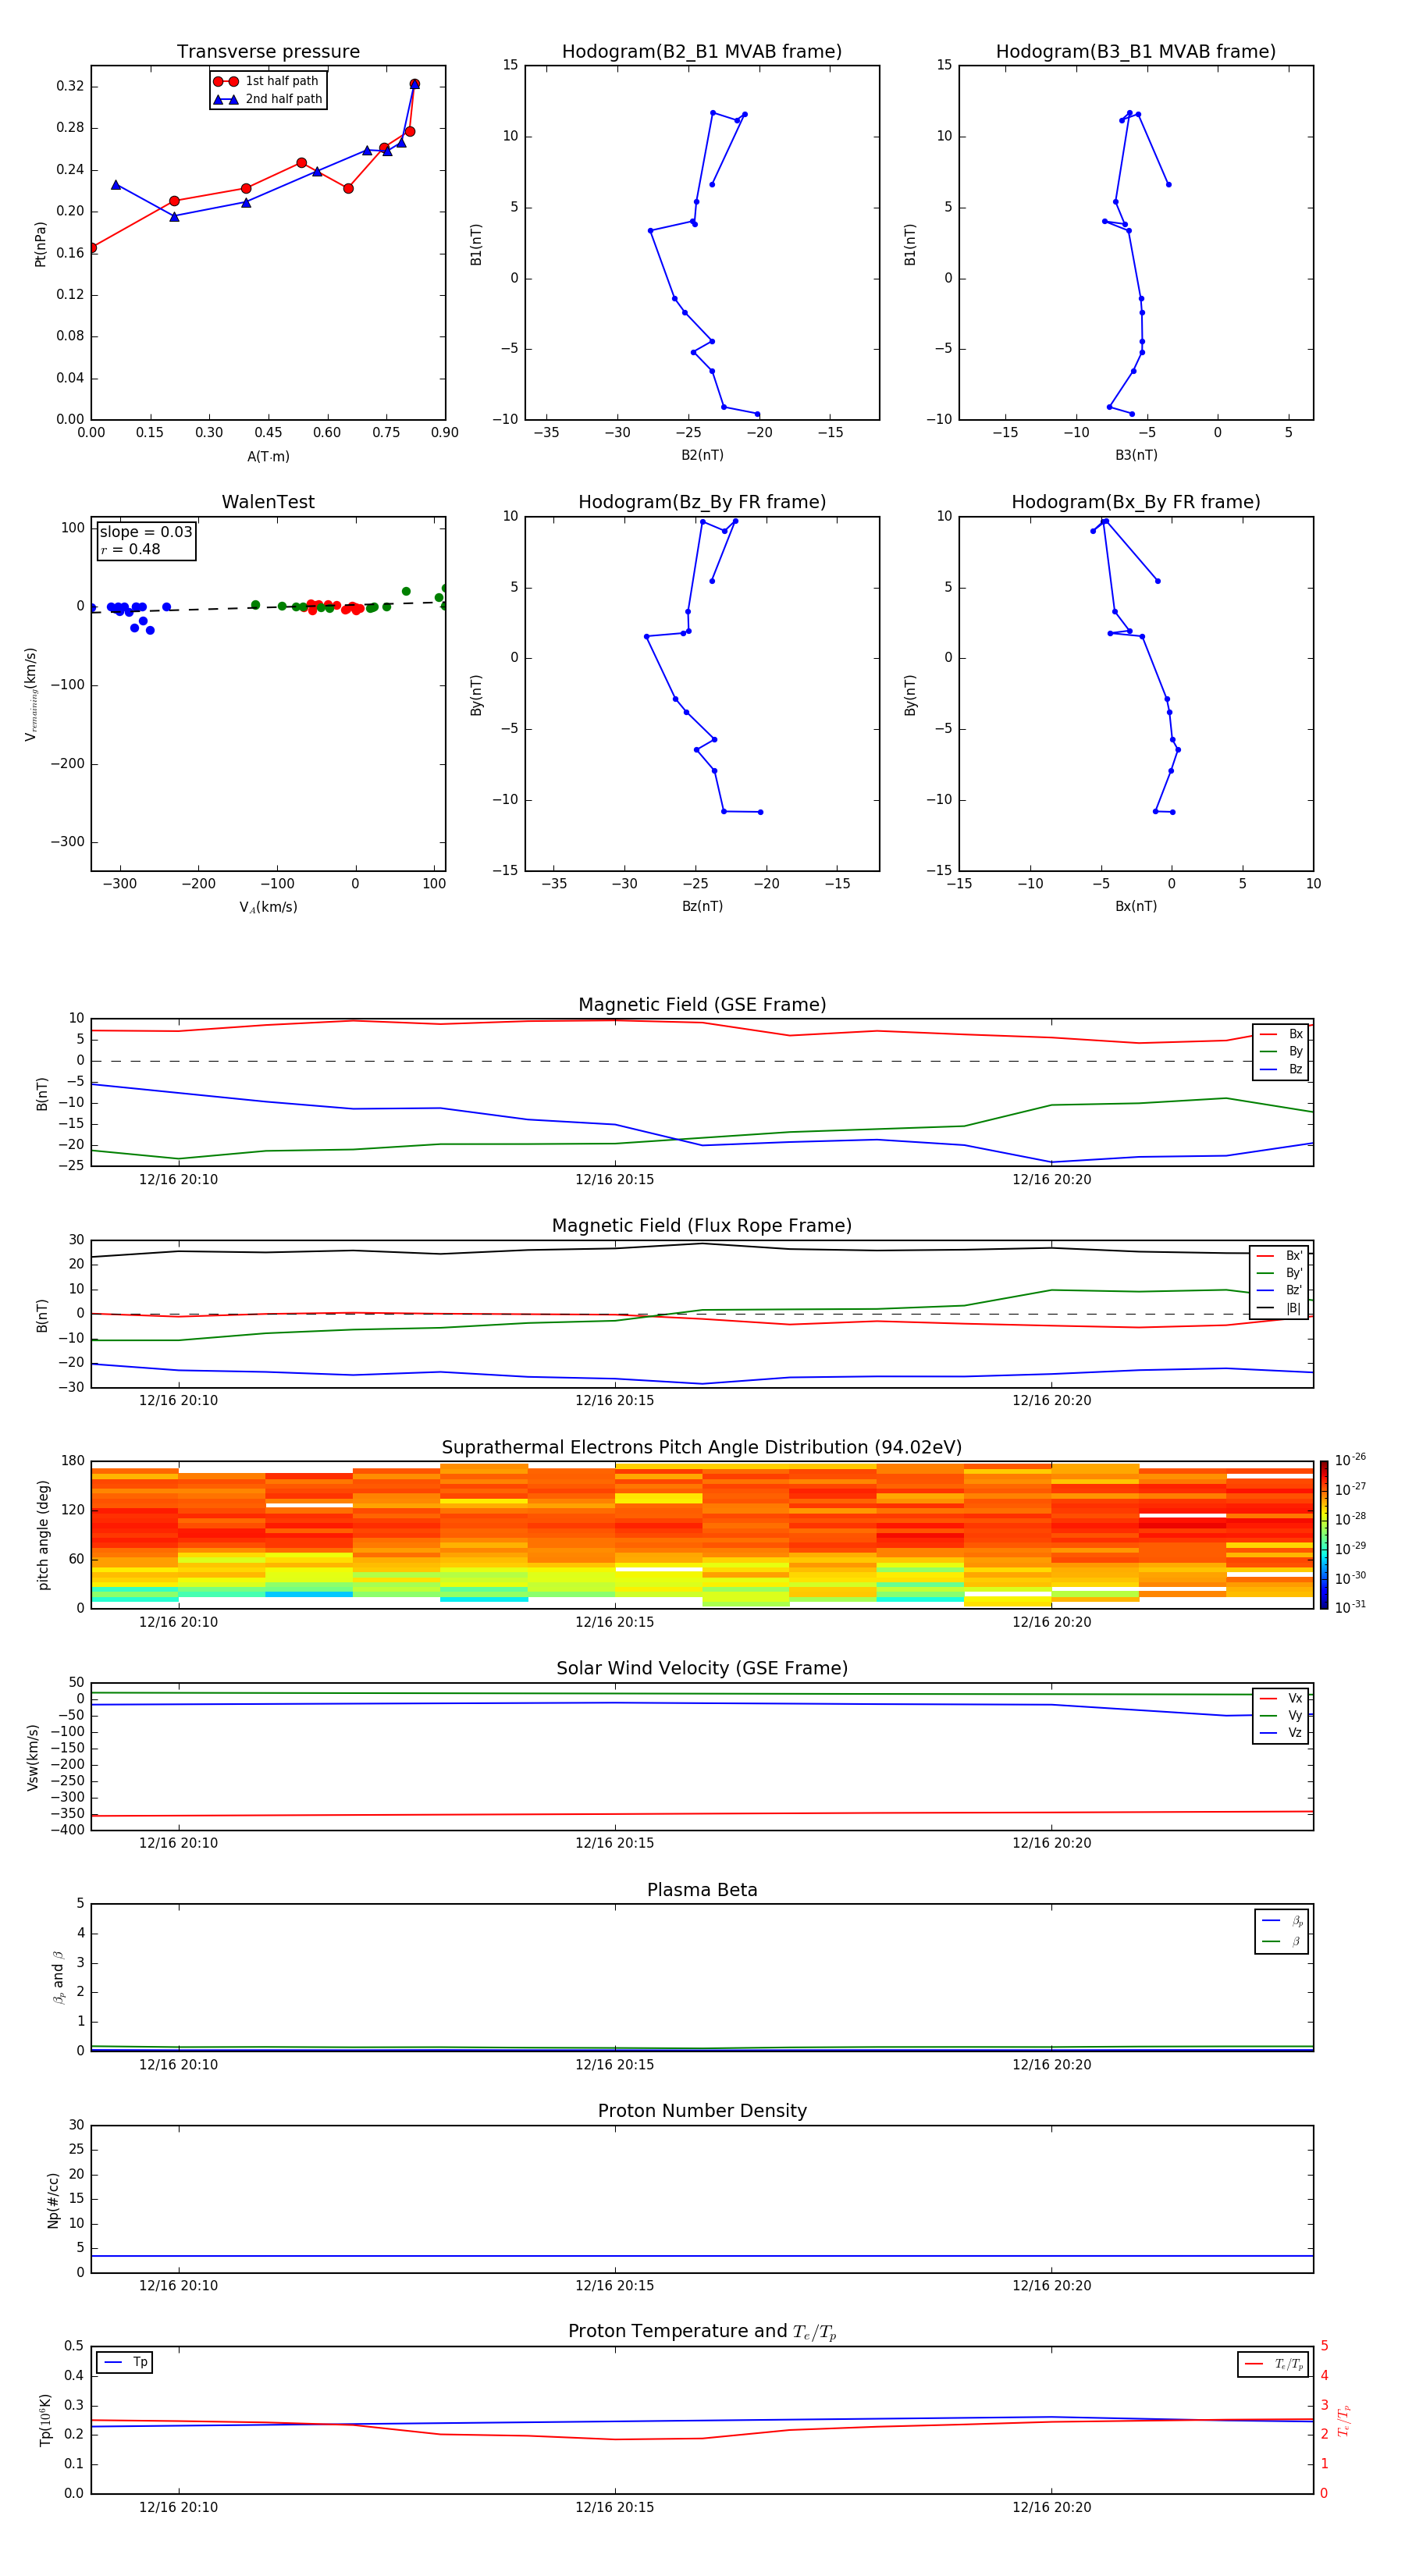
Task: Click the "Hodogram(B3_B1 MVAB frame)" title
Action: tap(1136, 52)
